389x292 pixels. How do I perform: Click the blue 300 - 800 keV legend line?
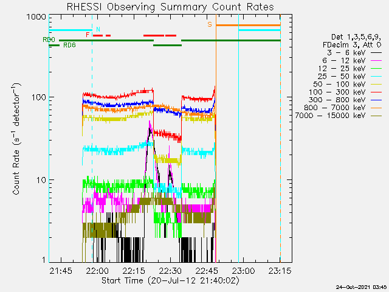point(376,100)
